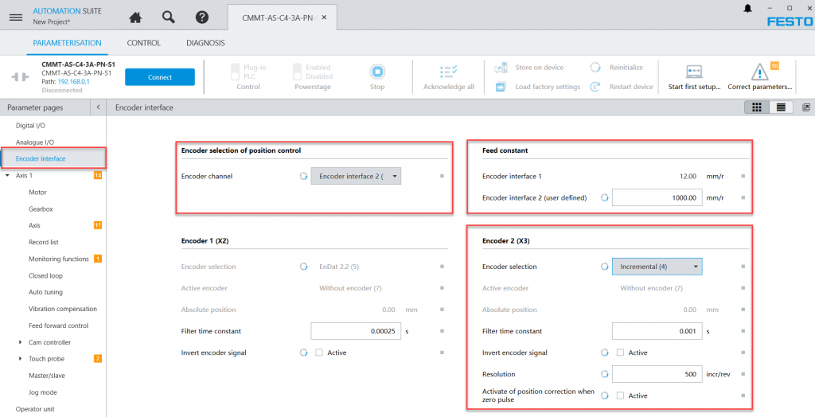Click the Acknowledge all icon

click(x=448, y=72)
